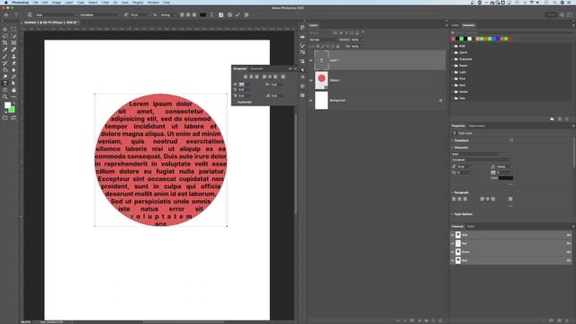Screen dimensions: 576x324
Task: Hide the Background layer
Action: point(310,100)
